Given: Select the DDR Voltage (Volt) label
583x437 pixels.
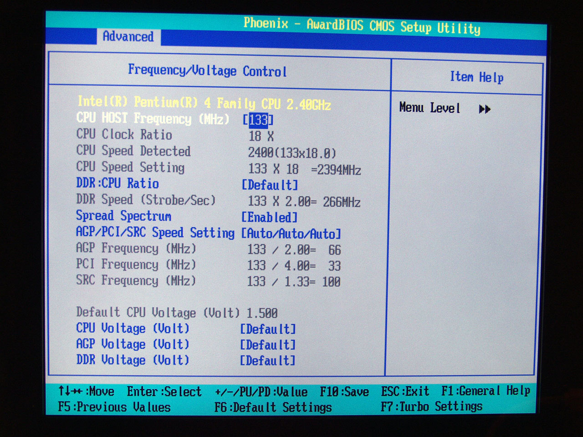Looking at the screenshot, I should (x=133, y=360).
